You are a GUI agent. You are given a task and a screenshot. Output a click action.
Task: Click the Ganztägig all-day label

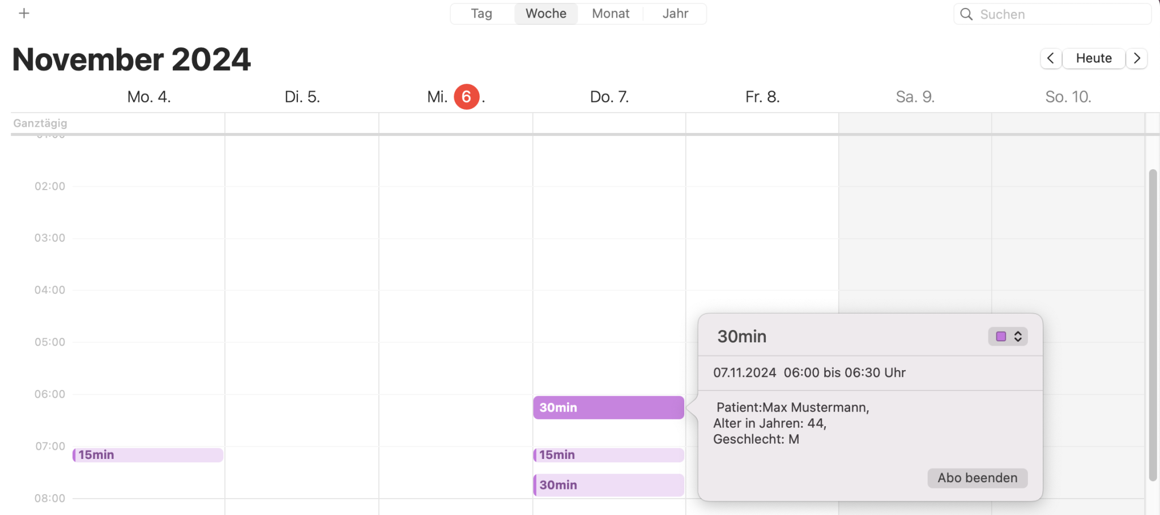40,123
